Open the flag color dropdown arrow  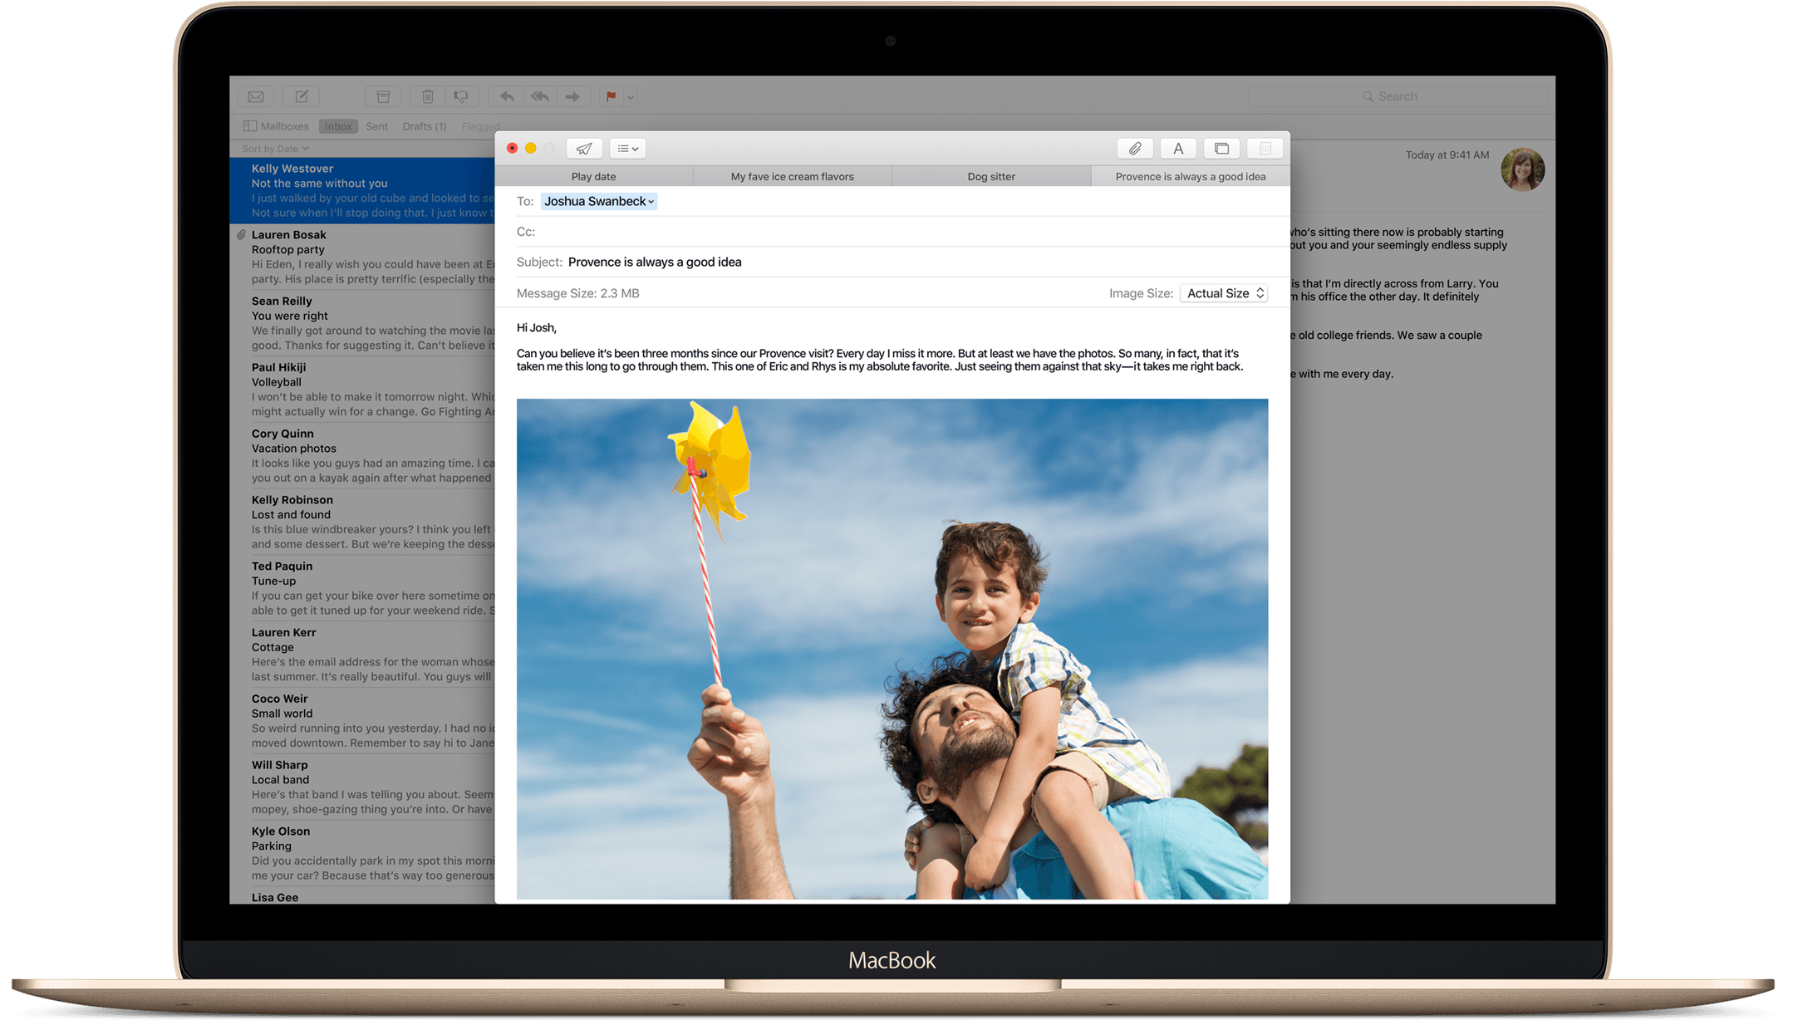point(631,97)
